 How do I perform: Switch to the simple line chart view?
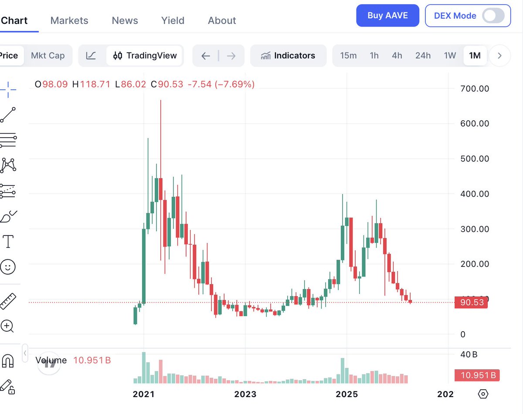tap(91, 56)
